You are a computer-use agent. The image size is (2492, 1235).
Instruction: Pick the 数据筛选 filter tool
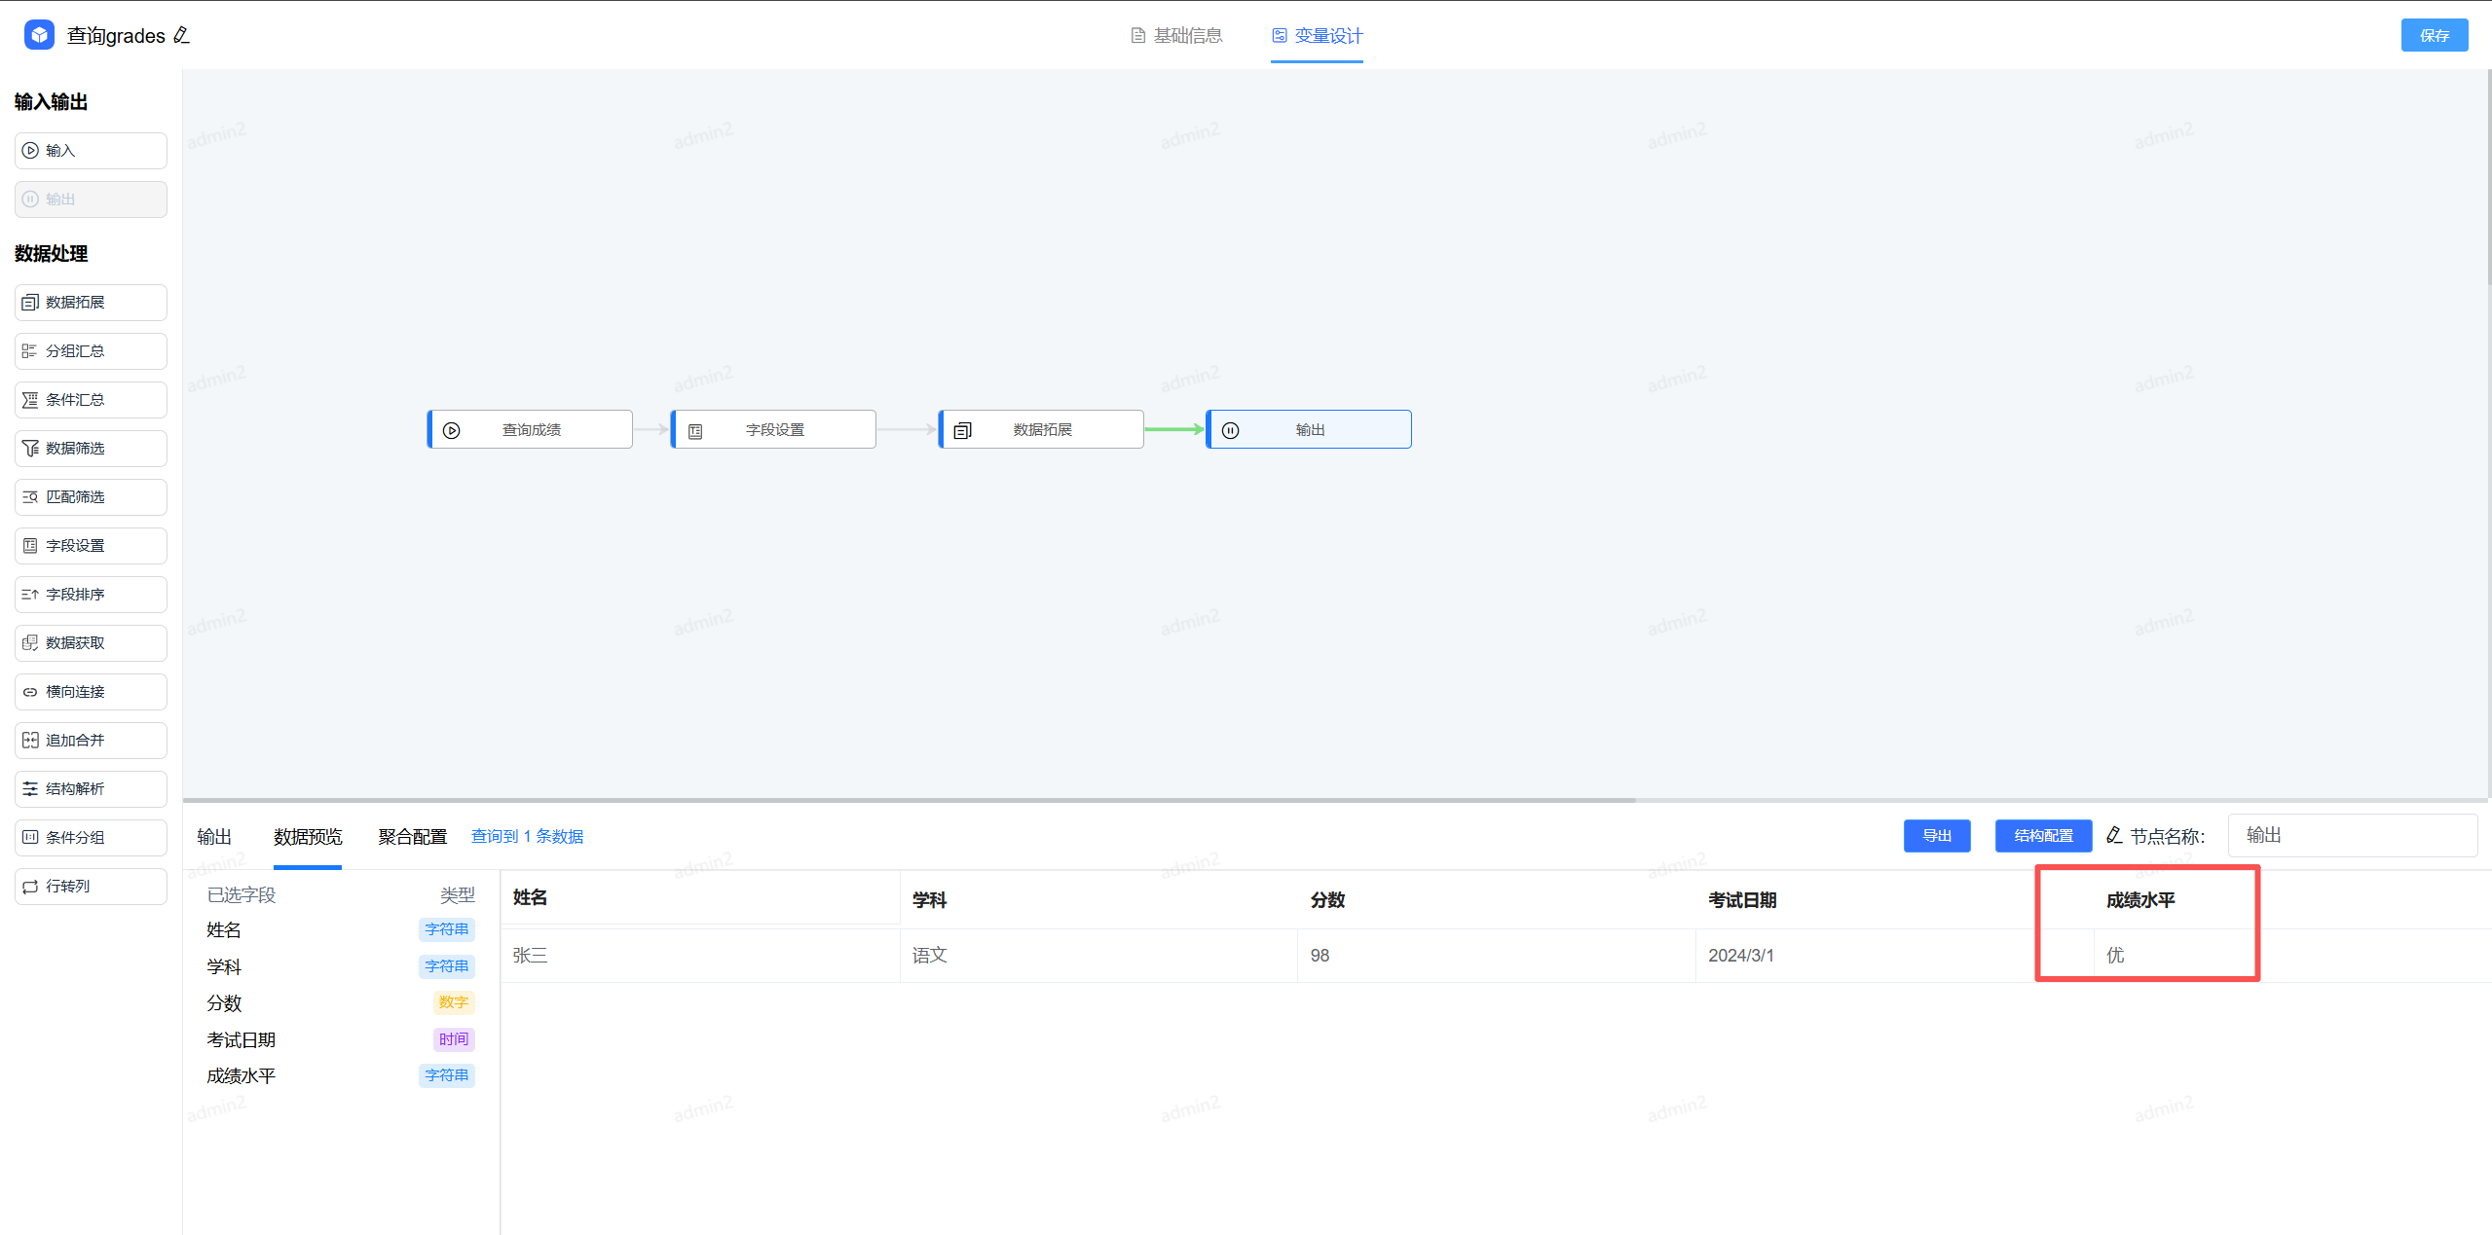(x=91, y=449)
